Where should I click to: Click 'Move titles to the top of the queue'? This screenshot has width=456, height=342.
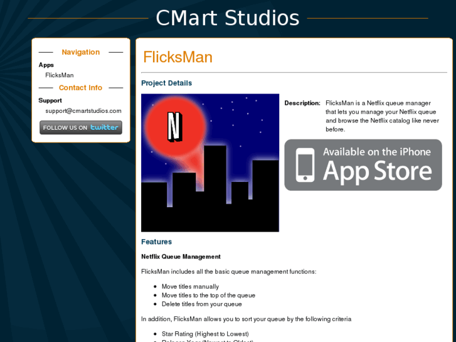[208, 295]
